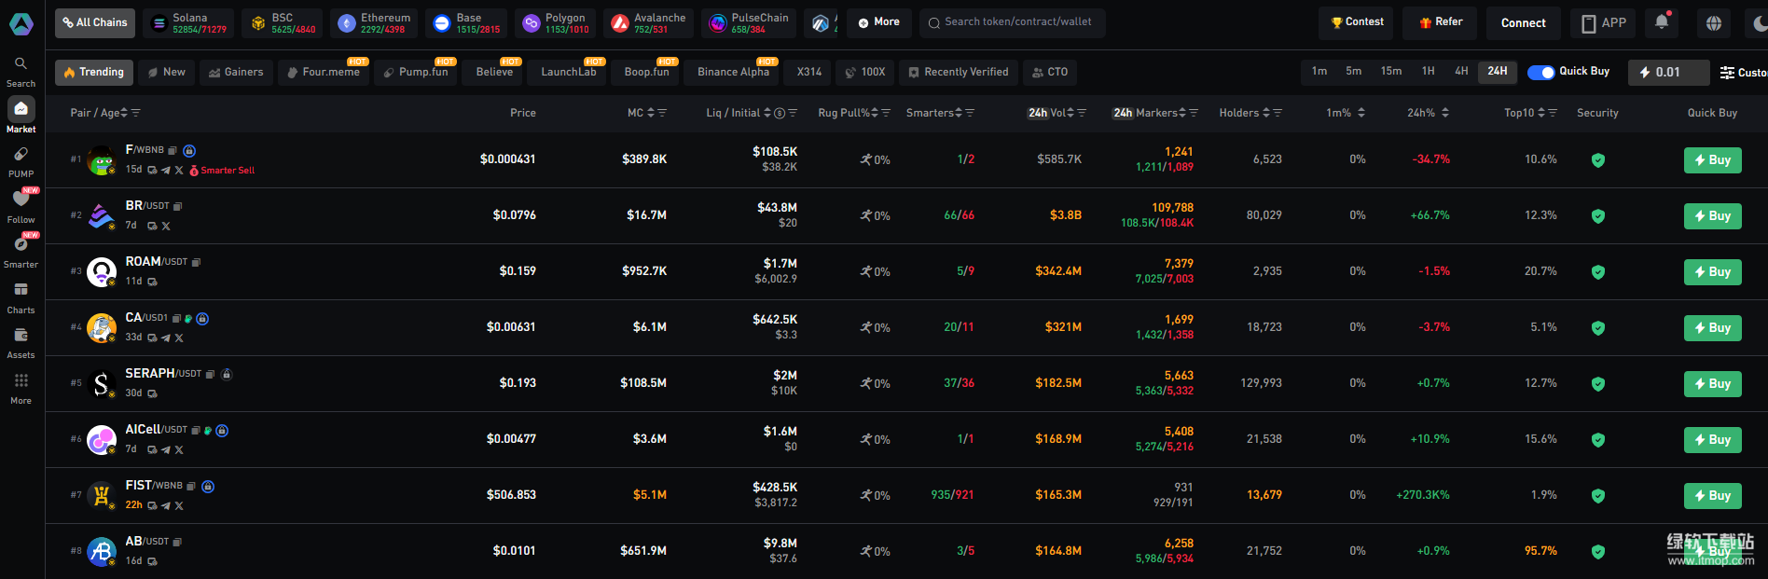
Task: Open the Holders column filter
Action: [x=1278, y=113]
